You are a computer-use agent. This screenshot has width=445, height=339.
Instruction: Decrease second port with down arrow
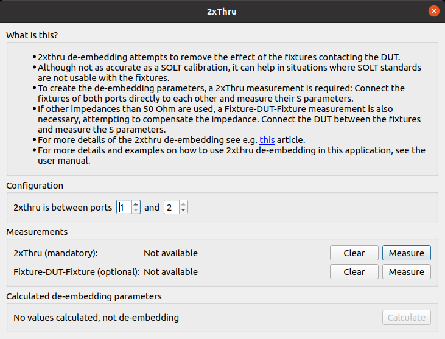(183, 210)
